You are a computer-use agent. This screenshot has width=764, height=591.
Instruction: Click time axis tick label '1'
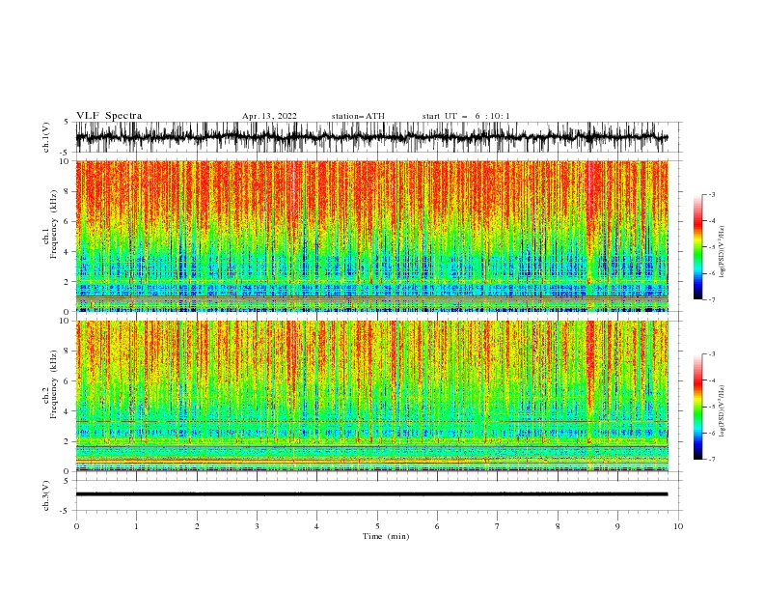point(136,526)
